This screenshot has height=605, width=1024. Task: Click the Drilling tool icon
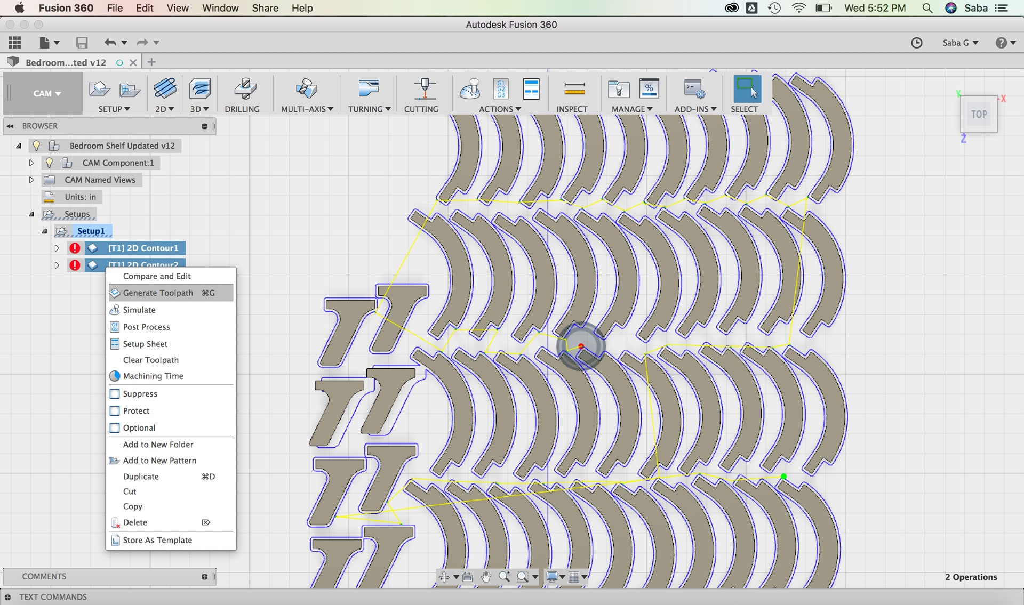(x=244, y=89)
